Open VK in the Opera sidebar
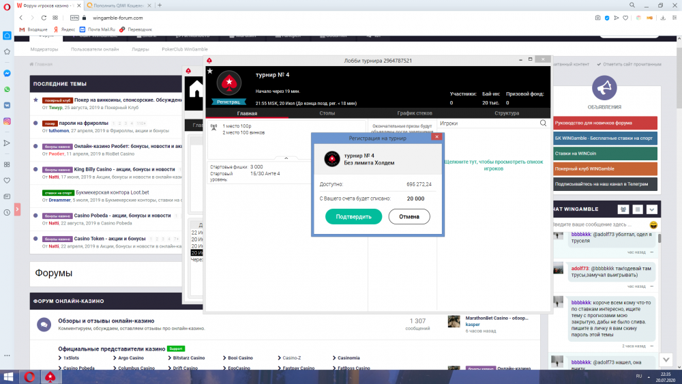682x384 pixels. click(x=7, y=106)
